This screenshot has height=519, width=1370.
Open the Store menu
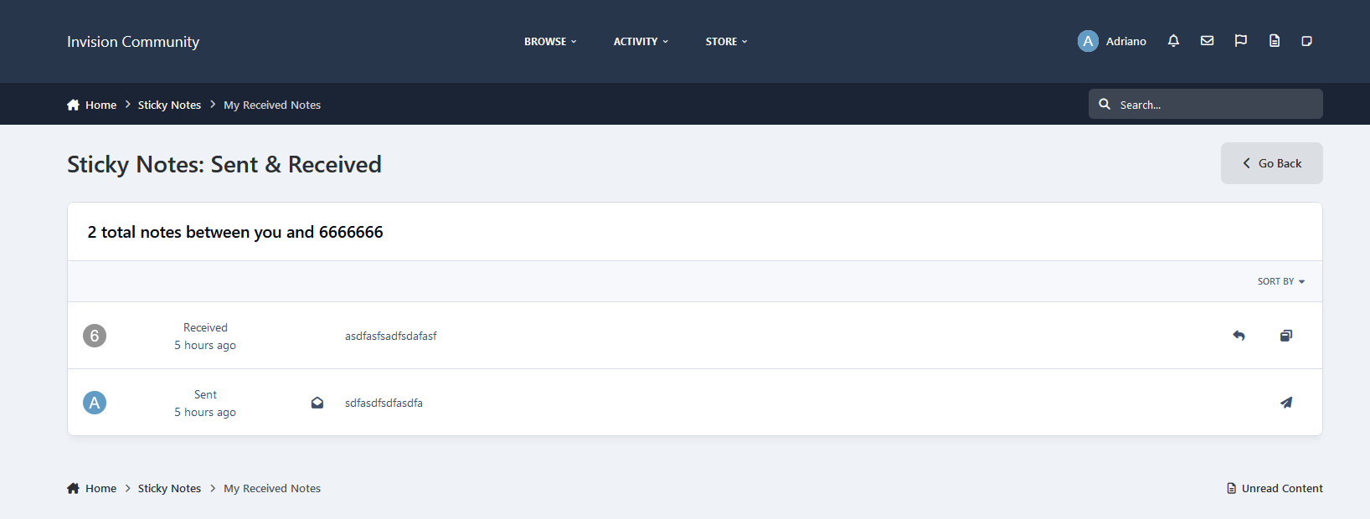[x=726, y=41]
